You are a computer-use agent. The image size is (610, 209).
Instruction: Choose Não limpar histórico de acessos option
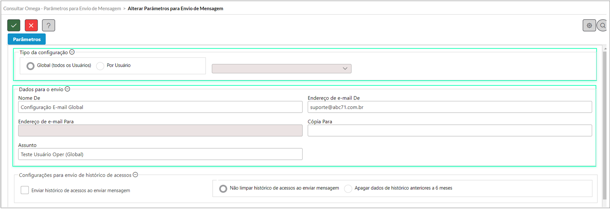(x=223, y=189)
